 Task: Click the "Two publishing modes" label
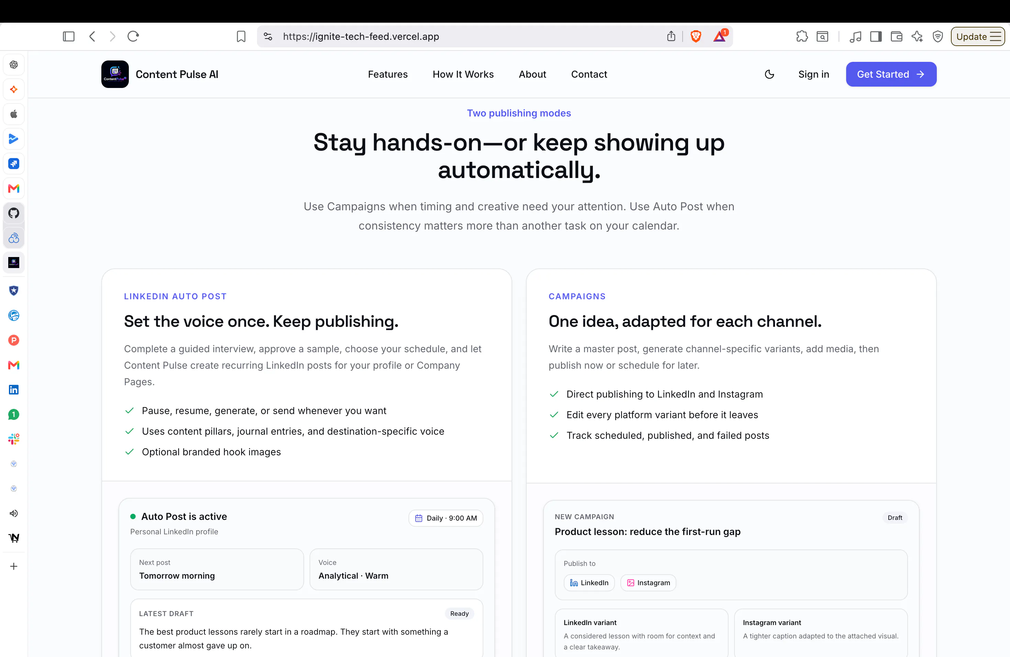click(519, 113)
